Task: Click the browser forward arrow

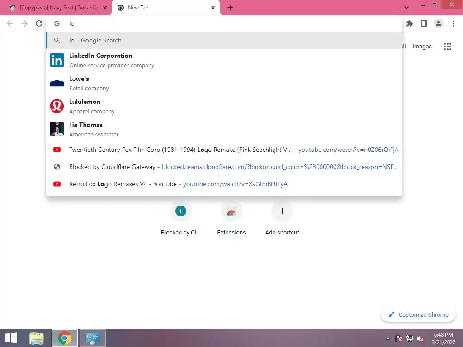Action: pos(24,23)
